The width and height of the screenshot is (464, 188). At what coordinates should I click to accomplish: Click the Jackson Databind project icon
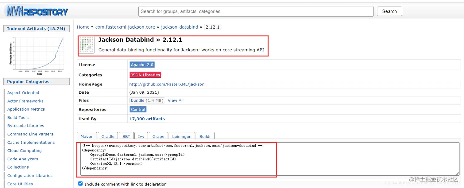point(87,45)
